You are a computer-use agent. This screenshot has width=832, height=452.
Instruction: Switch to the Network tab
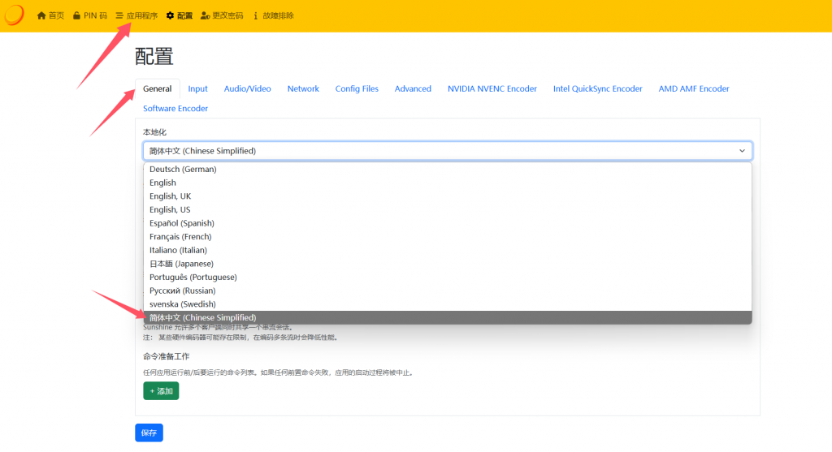tap(303, 88)
